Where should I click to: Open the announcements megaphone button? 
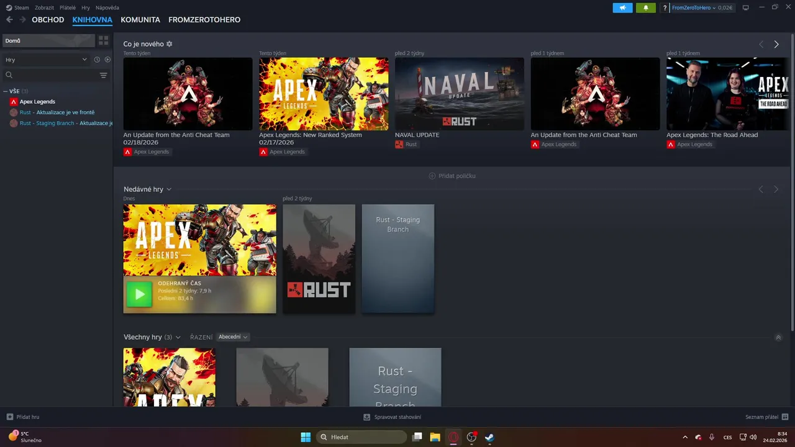(x=622, y=8)
